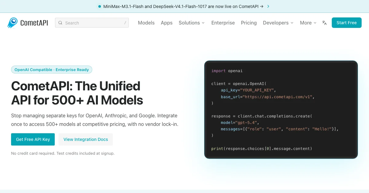Go to the Apps nav item
Viewport: 369px width, 193px height.
[x=167, y=23]
